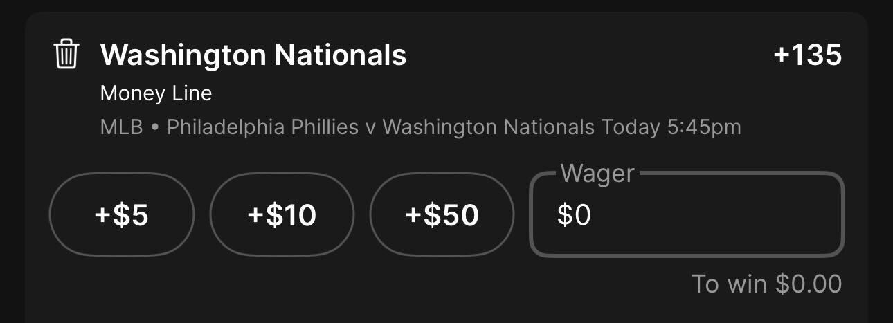The height and width of the screenshot is (323, 893).
Task: Click the MLB league label
Action: pos(121,127)
